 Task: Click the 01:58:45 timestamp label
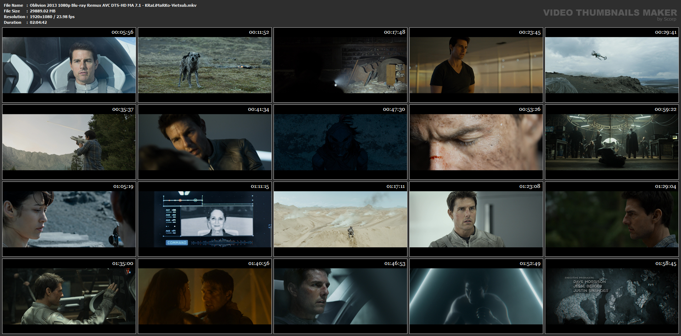pos(666,264)
